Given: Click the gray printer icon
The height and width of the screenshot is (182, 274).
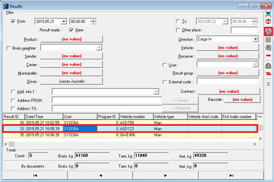Looking at the screenshot, I should tap(268, 66).
